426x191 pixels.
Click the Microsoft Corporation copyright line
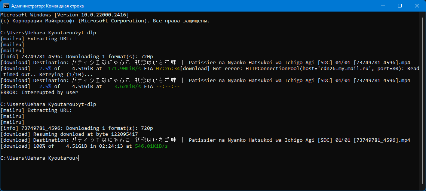coord(105,21)
